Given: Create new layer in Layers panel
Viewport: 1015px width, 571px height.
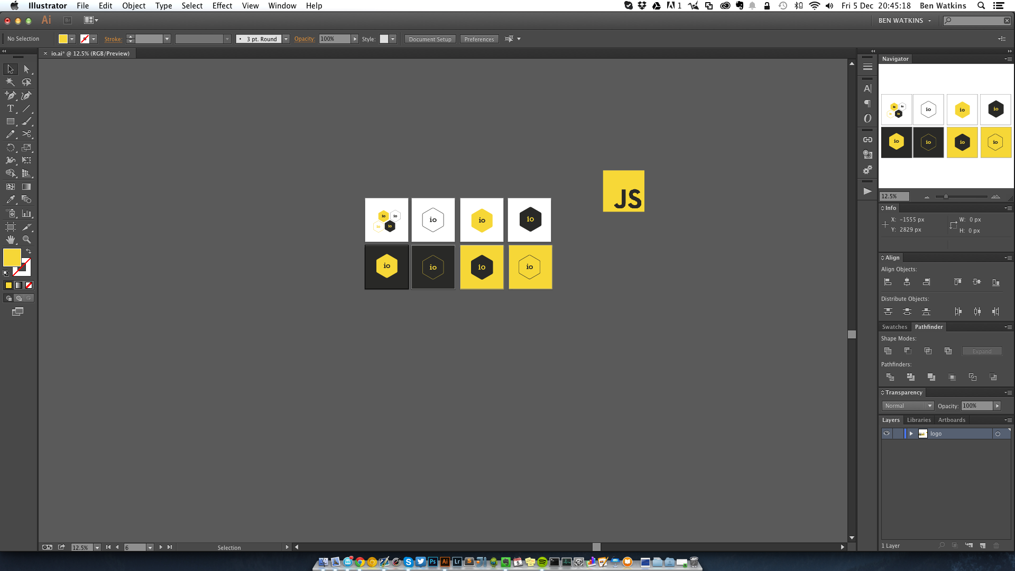Looking at the screenshot, I should pos(982,546).
